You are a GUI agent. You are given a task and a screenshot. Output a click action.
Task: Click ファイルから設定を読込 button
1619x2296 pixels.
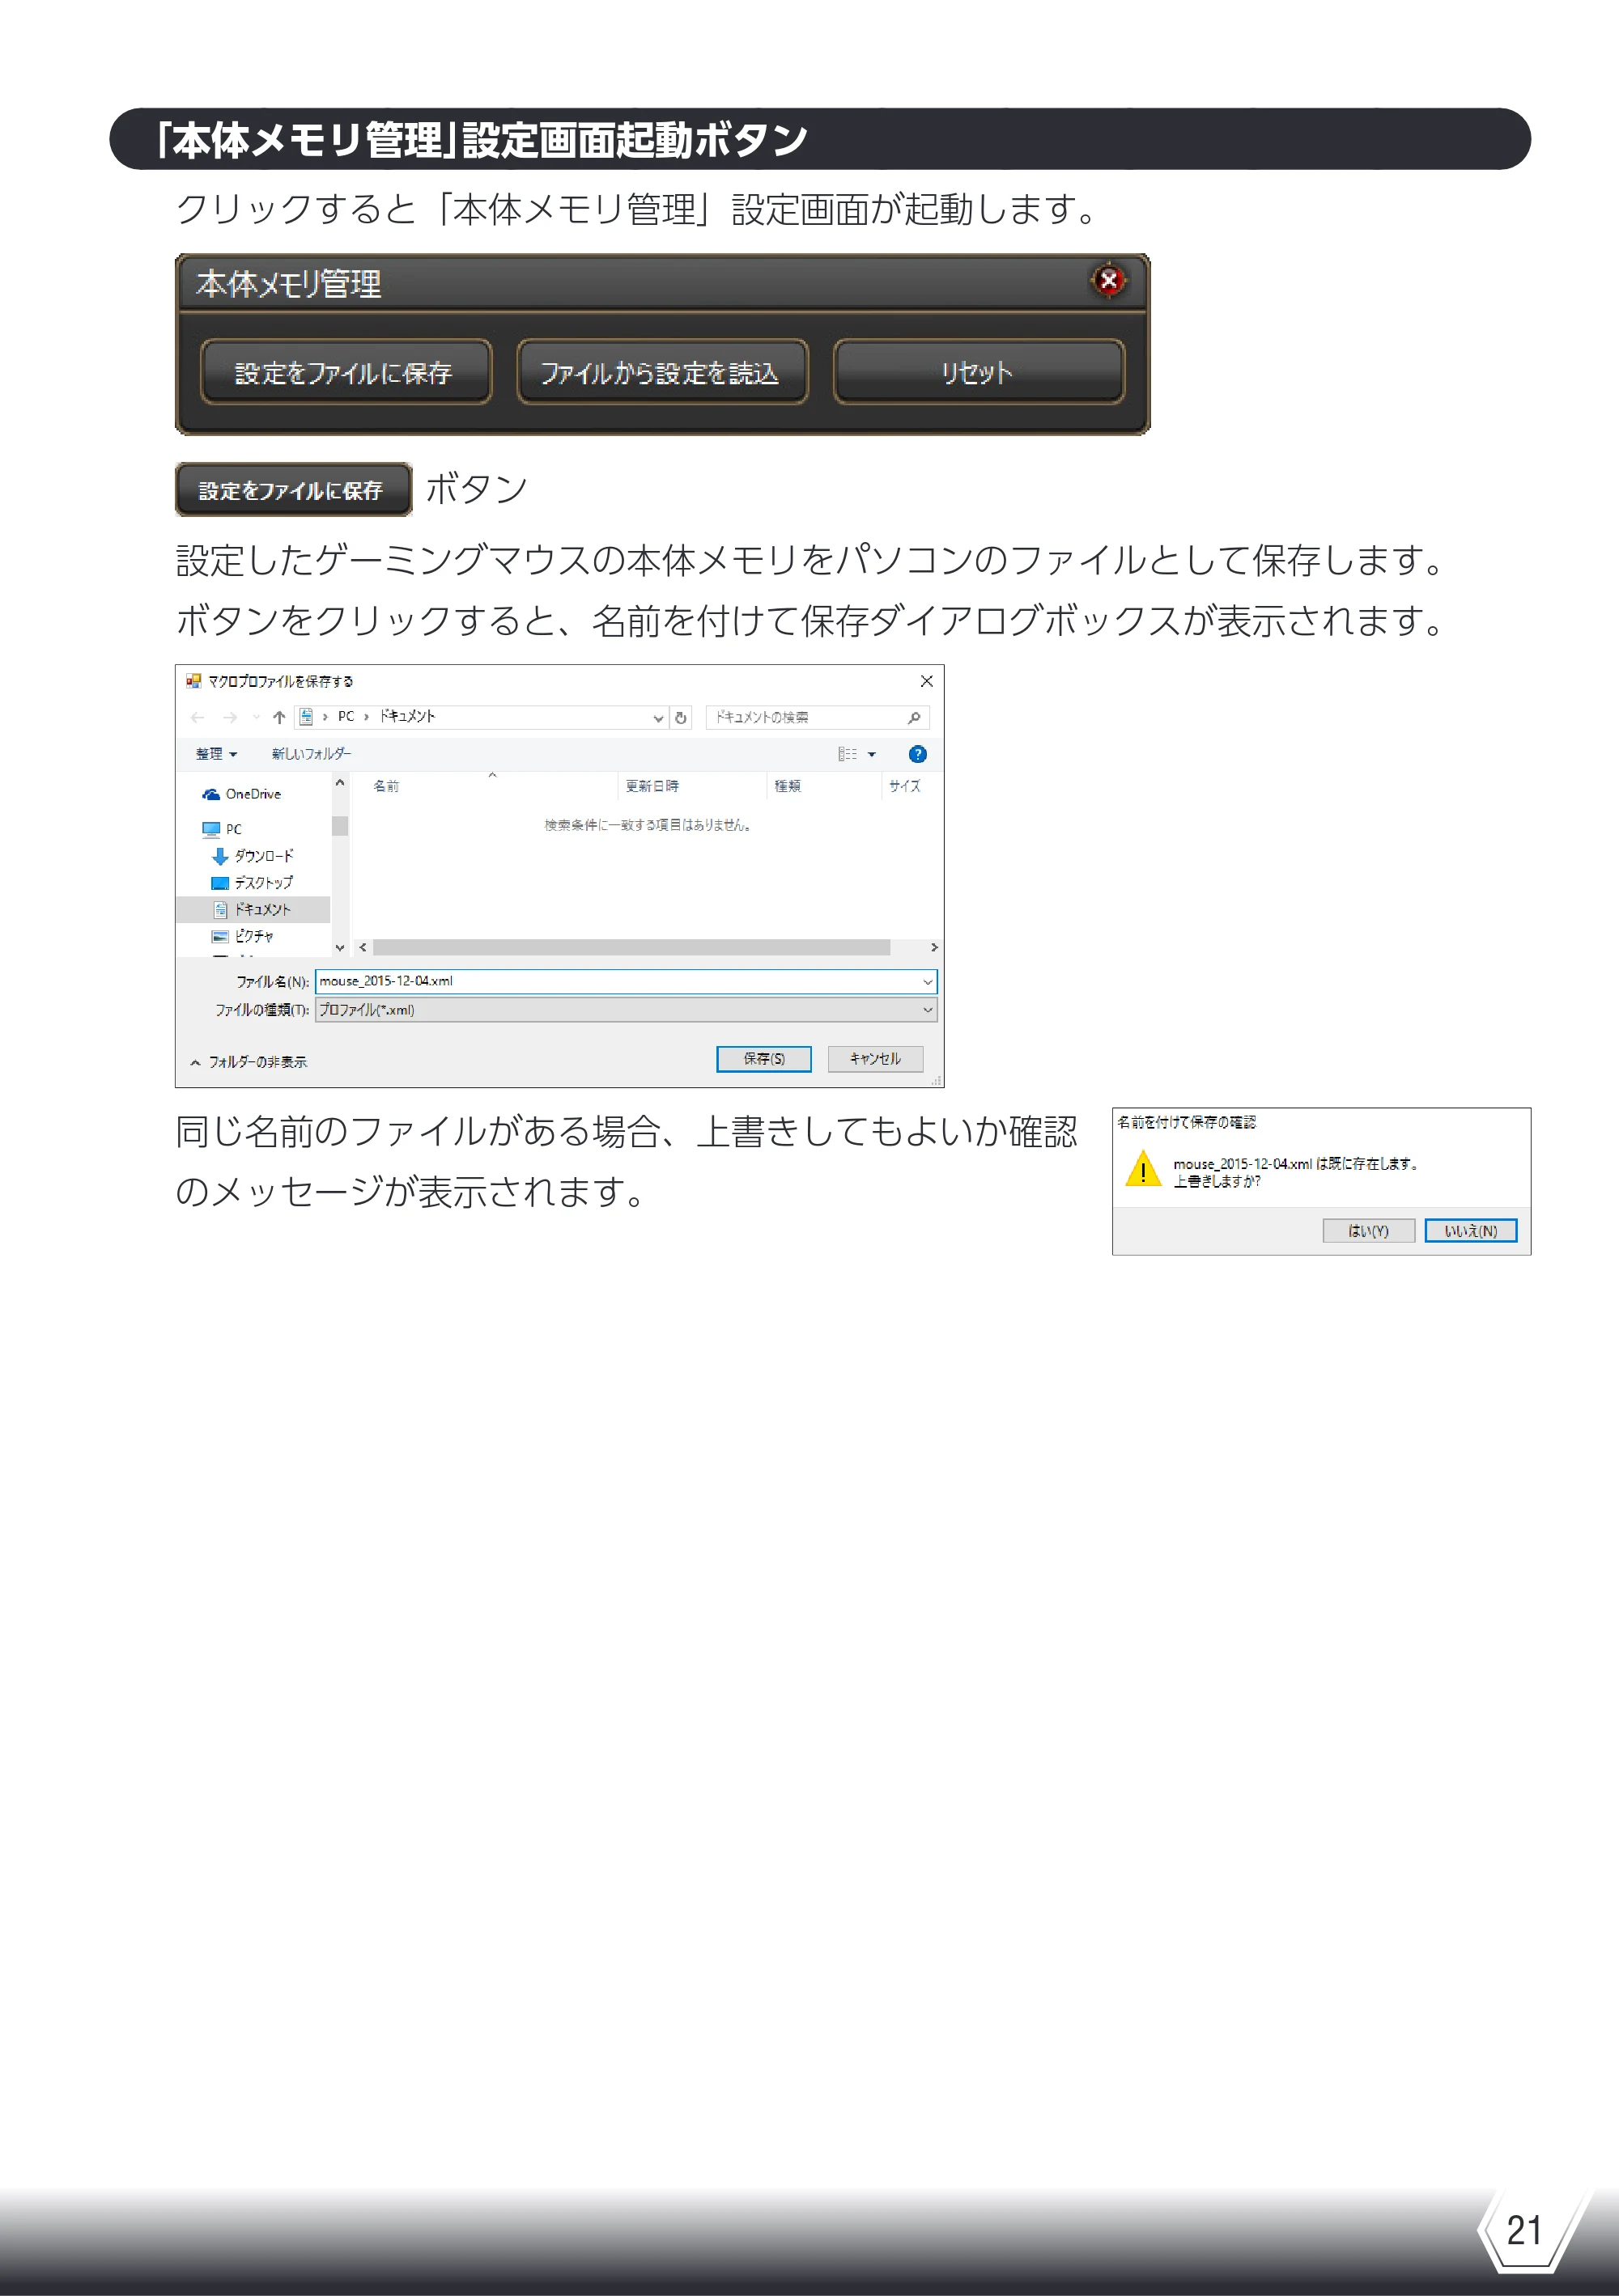click(662, 372)
